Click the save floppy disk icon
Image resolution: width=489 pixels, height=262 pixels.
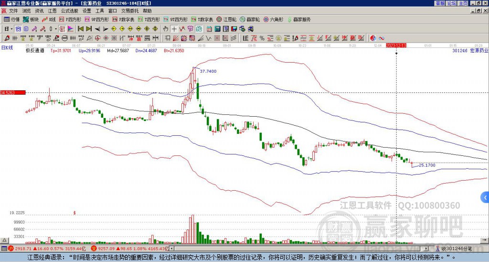pyautogui.click(x=234, y=29)
